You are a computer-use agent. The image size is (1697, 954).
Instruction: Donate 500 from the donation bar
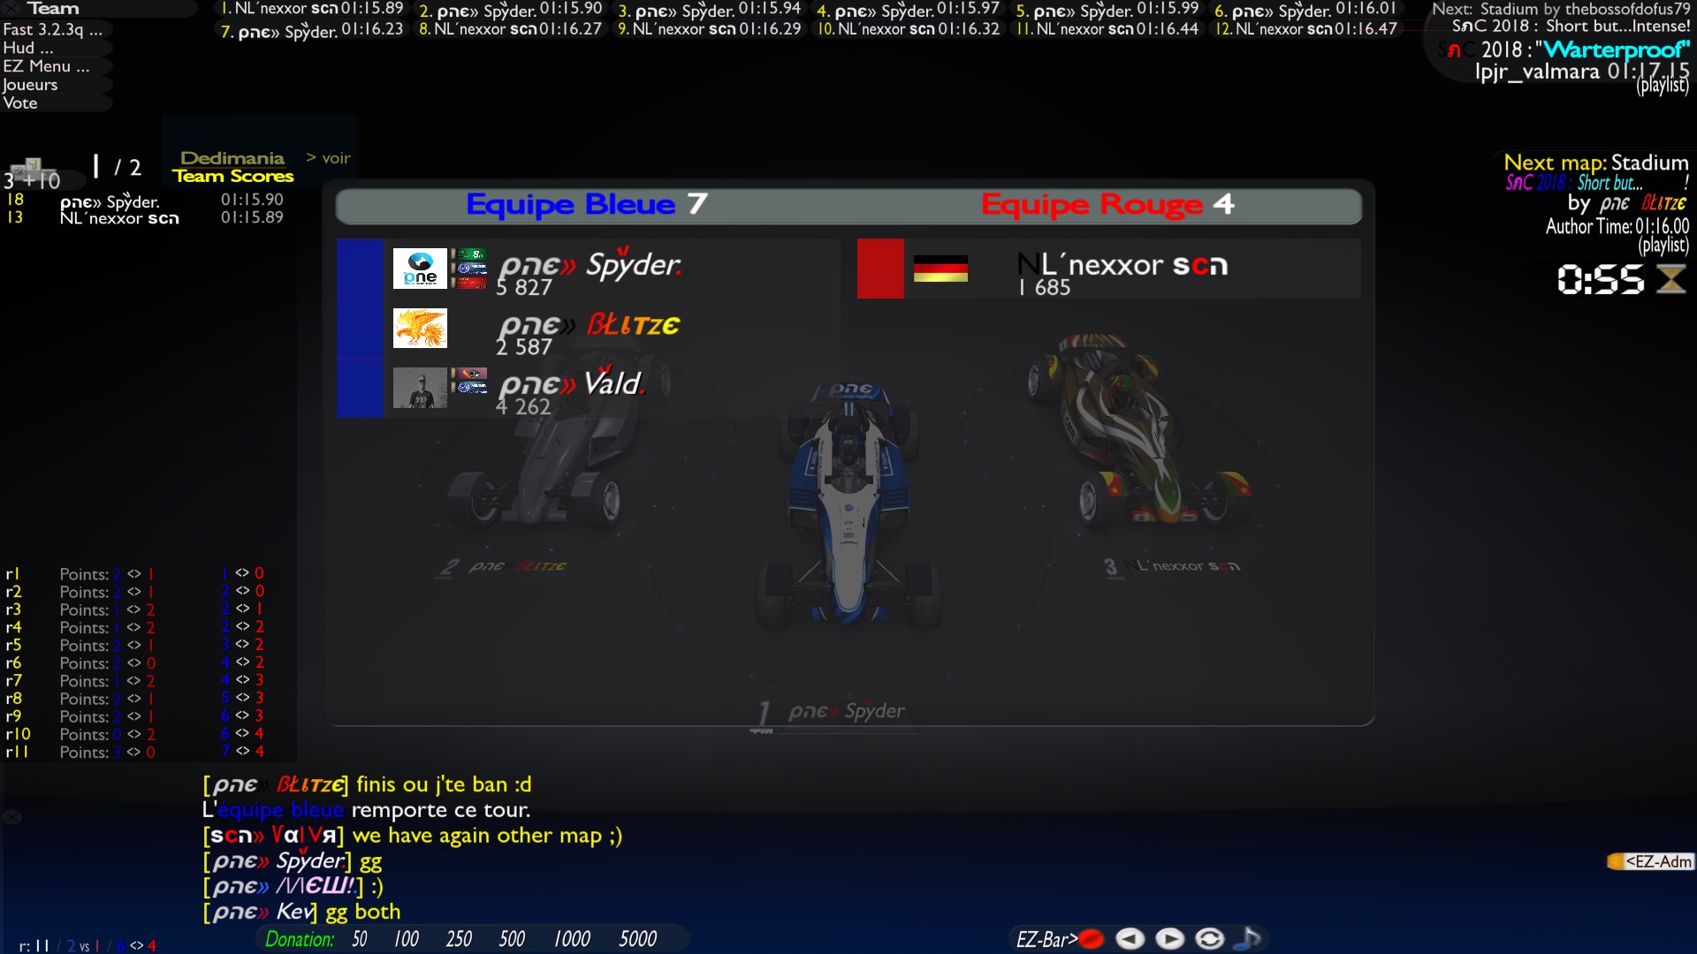tap(512, 939)
